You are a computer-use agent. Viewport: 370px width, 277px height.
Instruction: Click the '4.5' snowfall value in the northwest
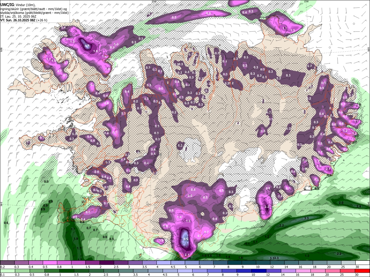click(86, 46)
